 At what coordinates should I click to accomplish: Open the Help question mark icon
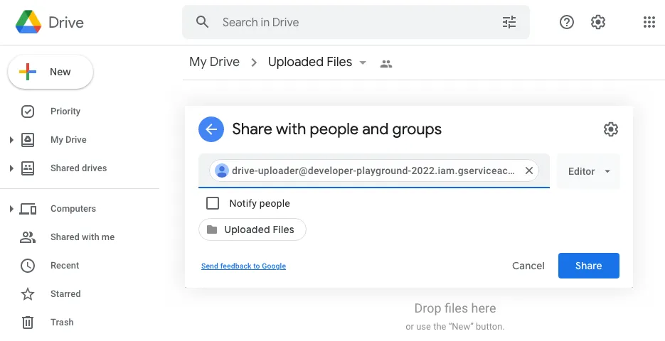[x=567, y=22]
